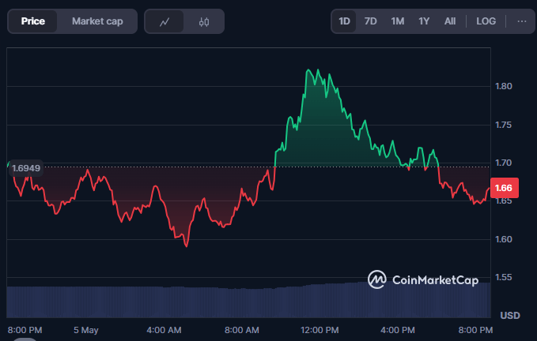This screenshot has height=341, width=537.
Task: Set chart range to 1Y
Action: [x=424, y=21]
